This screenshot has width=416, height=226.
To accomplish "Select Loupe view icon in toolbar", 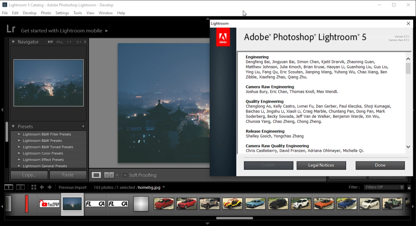I will [x=96, y=175].
